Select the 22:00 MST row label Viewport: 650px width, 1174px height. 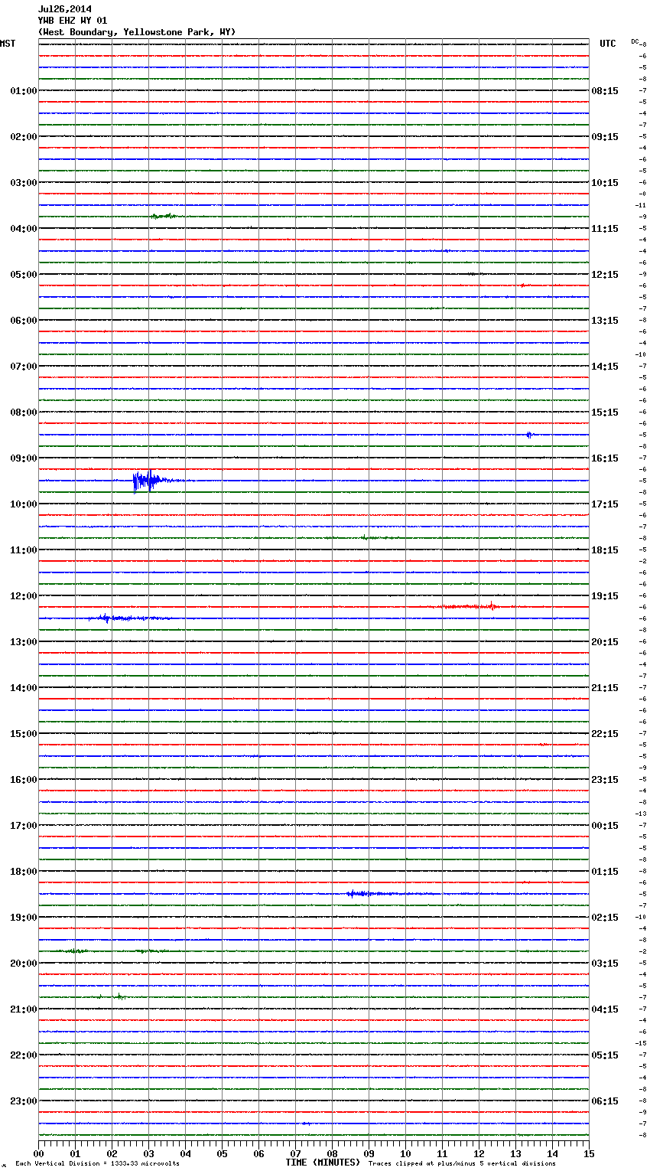point(24,1055)
